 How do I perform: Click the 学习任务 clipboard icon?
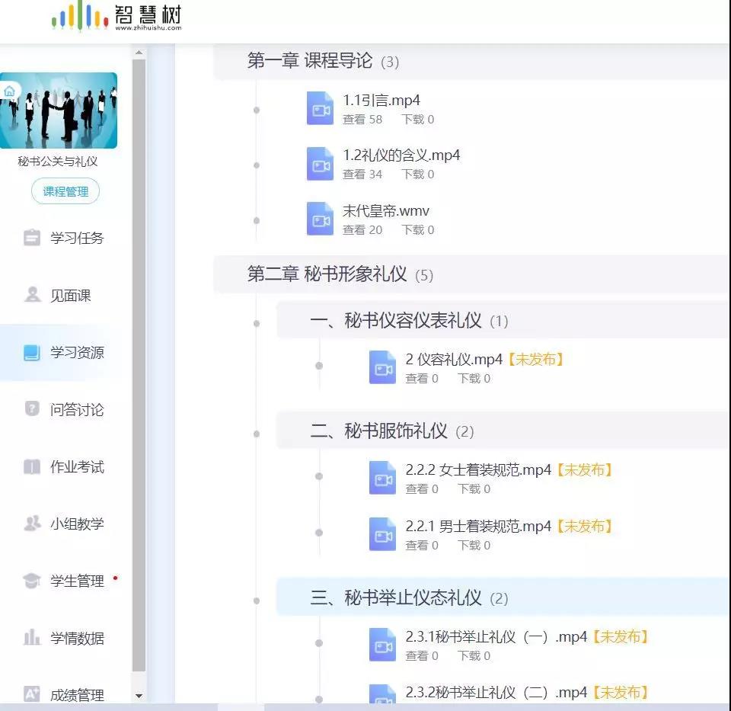[32, 238]
